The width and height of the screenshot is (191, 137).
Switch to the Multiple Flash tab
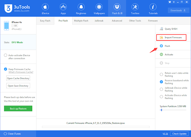point(81,21)
